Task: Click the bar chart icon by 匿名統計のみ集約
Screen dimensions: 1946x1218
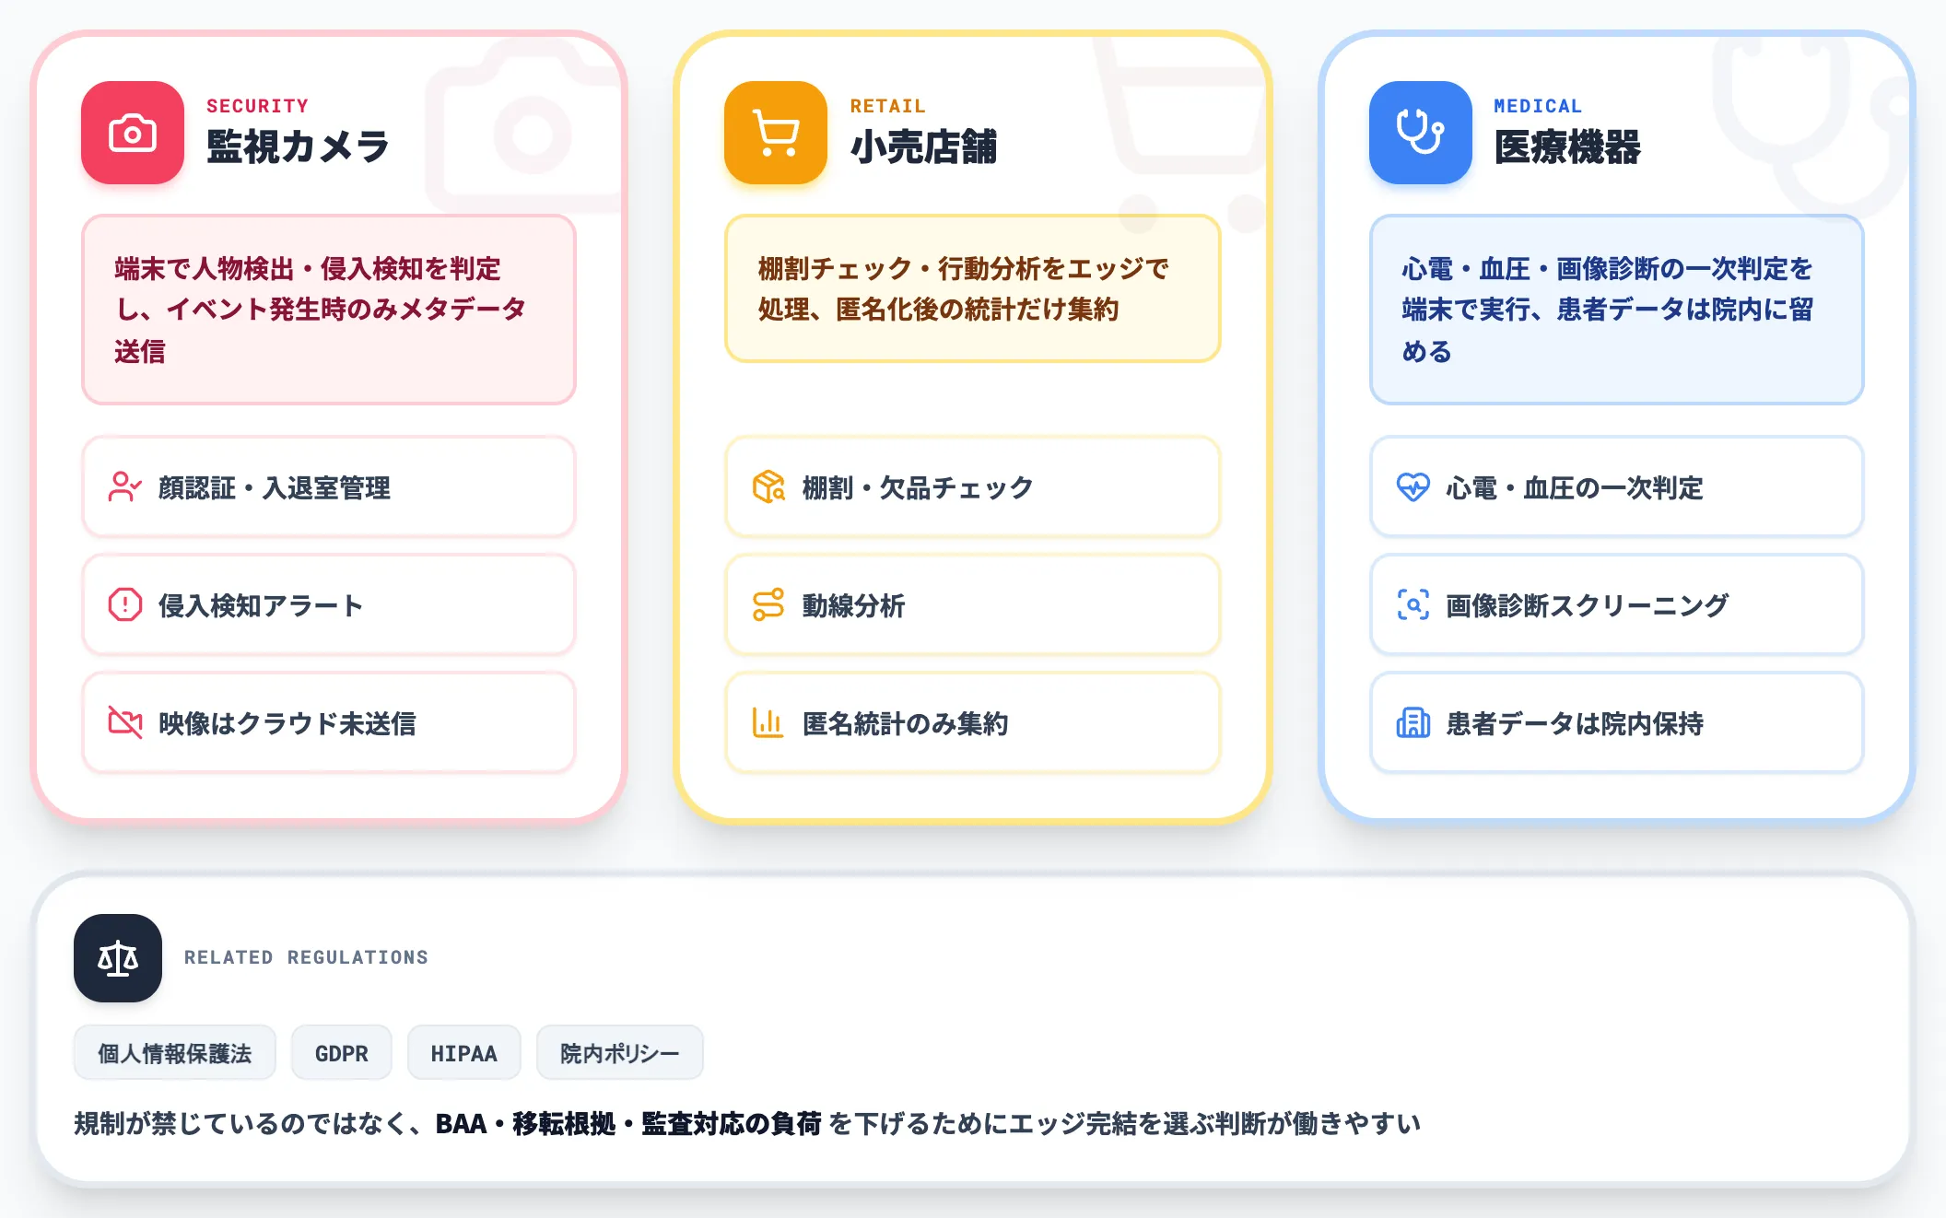Action: 768,723
